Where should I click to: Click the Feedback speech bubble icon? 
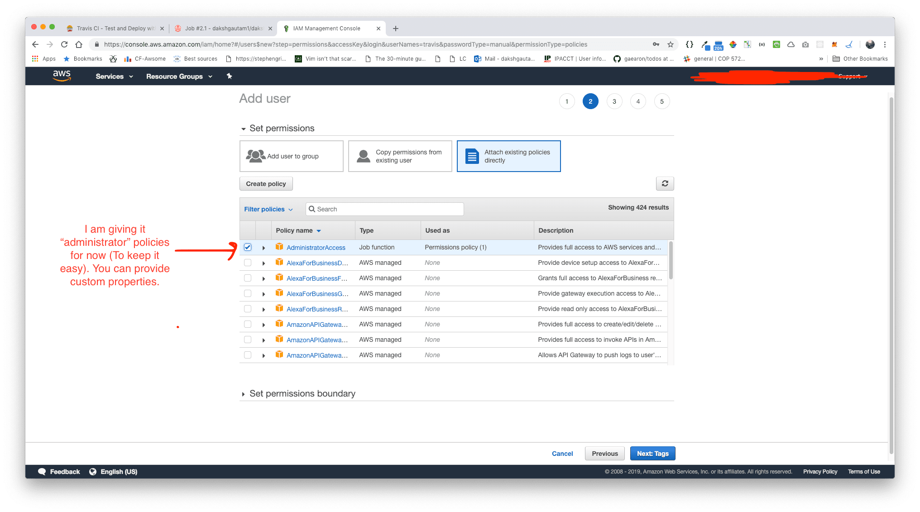pos(42,471)
